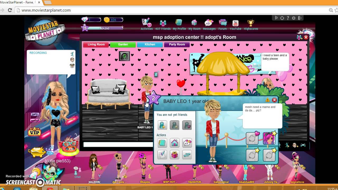Click the best friend star icon

tap(175, 125)
